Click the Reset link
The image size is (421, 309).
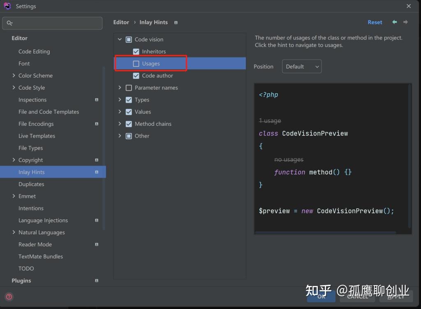(x=375, y=22)
